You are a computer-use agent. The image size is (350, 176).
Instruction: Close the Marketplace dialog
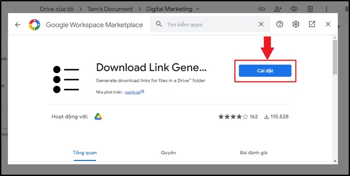click(x=328, y=24)
